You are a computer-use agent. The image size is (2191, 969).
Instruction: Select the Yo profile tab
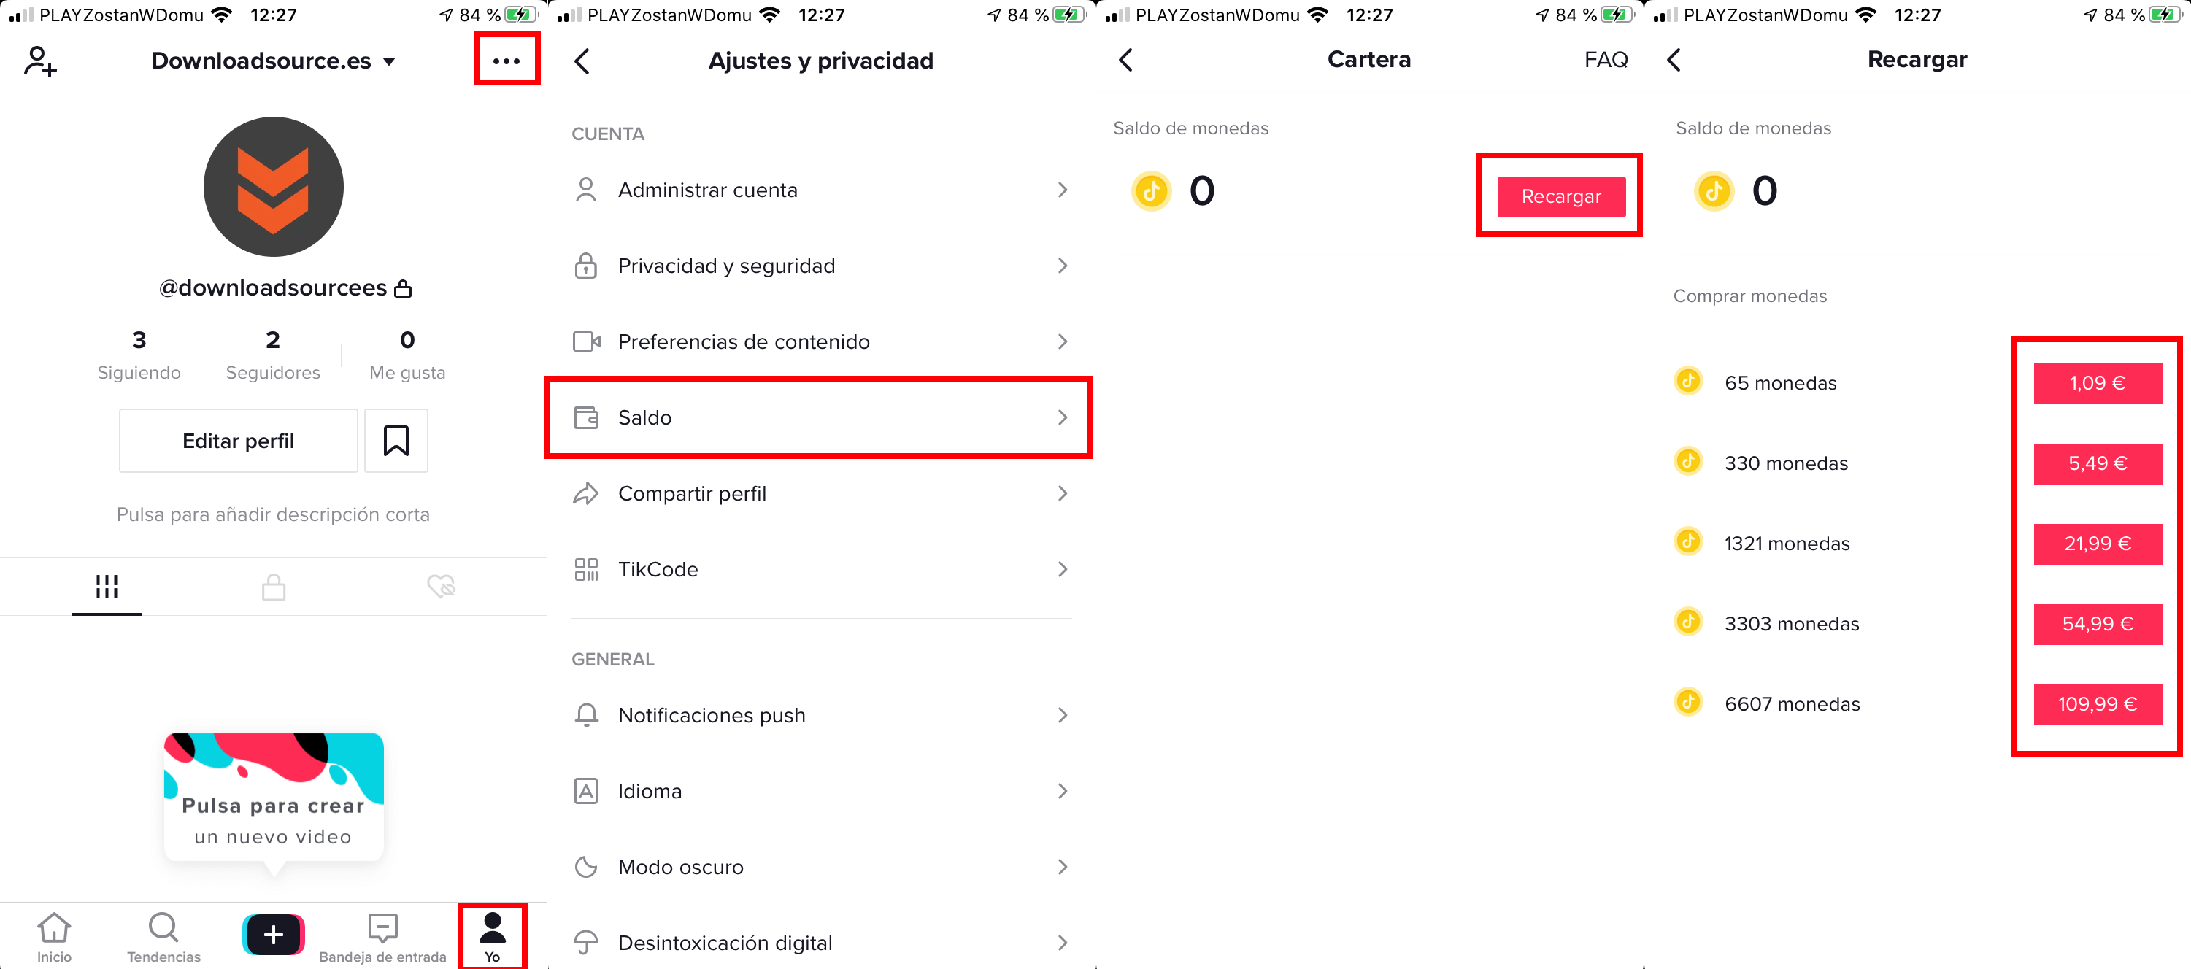[493, 937]
